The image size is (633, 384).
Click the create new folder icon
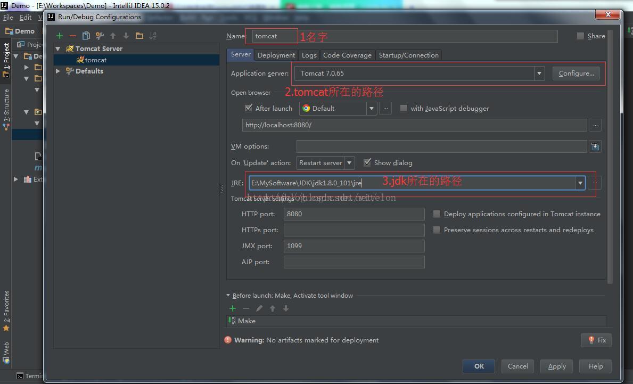[x=139, y=36]
